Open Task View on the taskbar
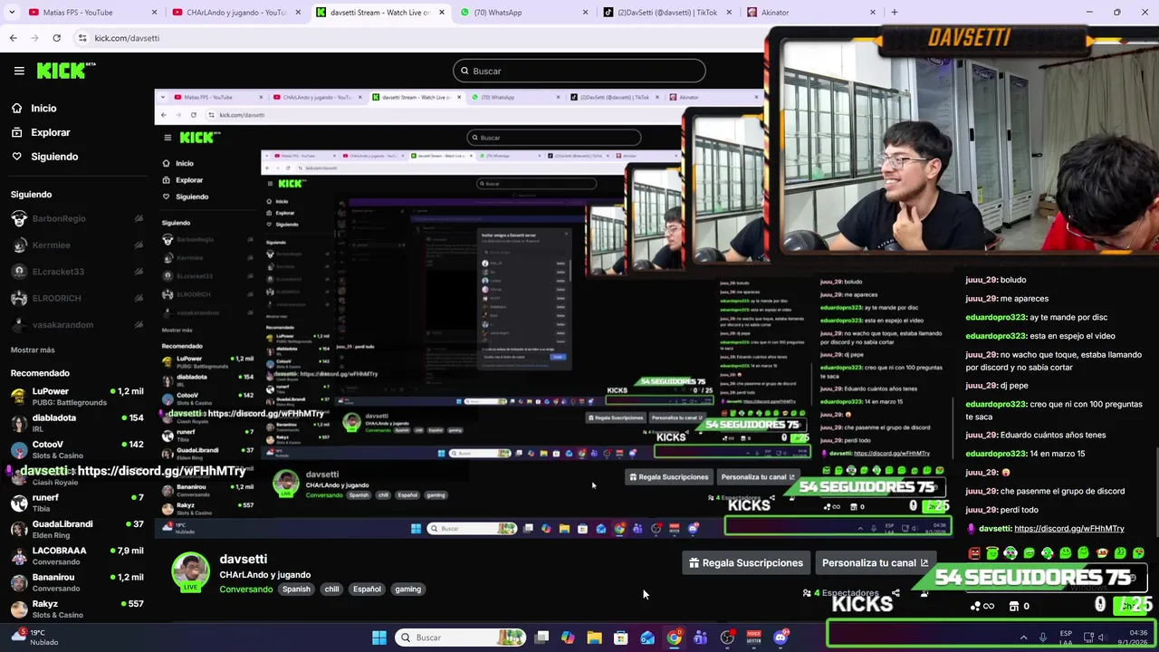The height and width of the screenshot is (652, 1159). (541, 638)
